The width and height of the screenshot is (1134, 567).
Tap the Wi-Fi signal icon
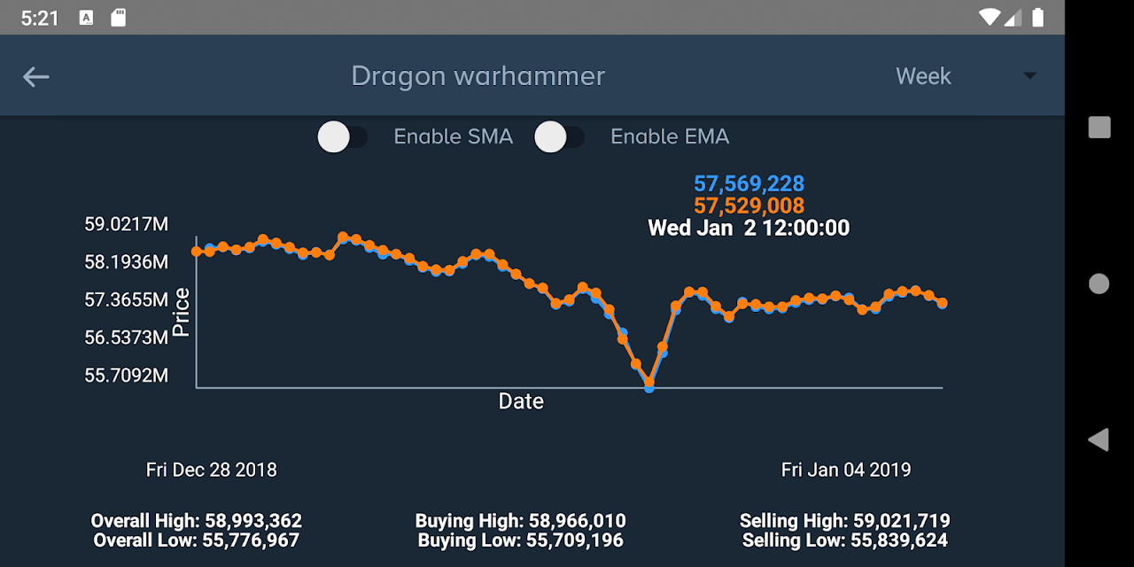990,18
